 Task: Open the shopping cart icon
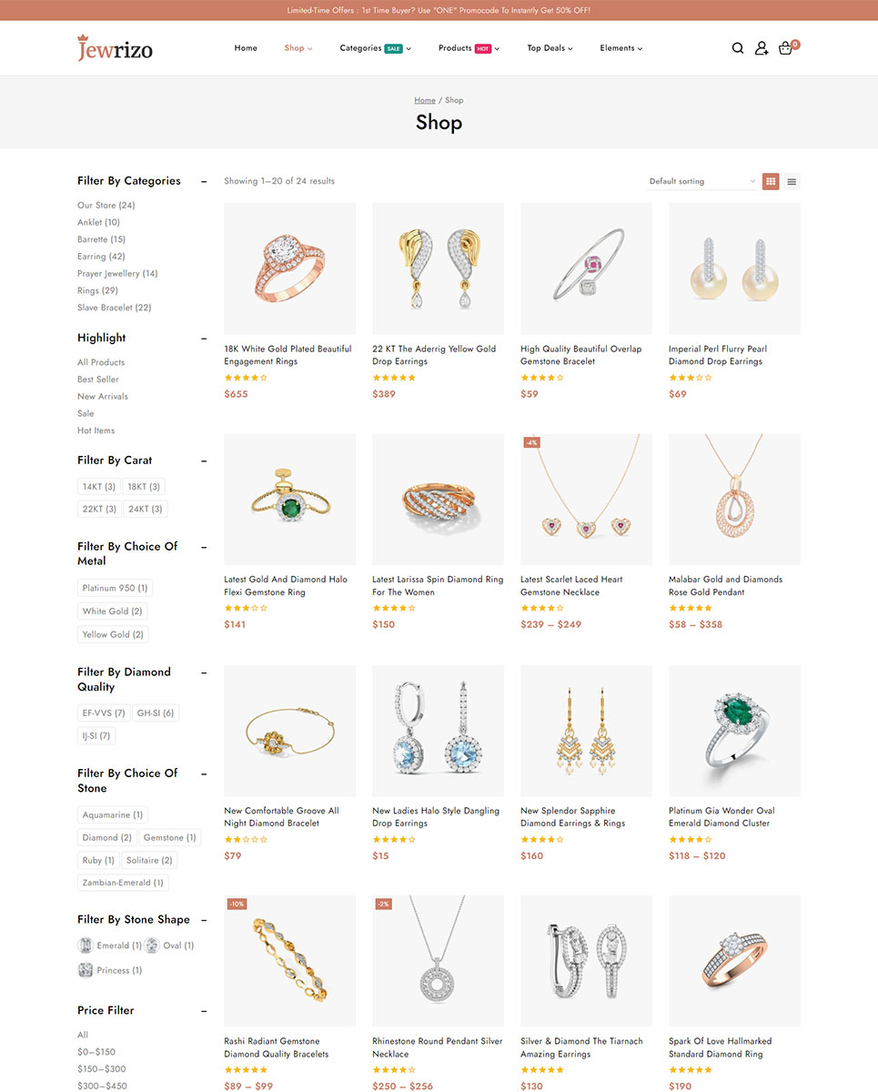pyautogui.click(x=786, y=48)
